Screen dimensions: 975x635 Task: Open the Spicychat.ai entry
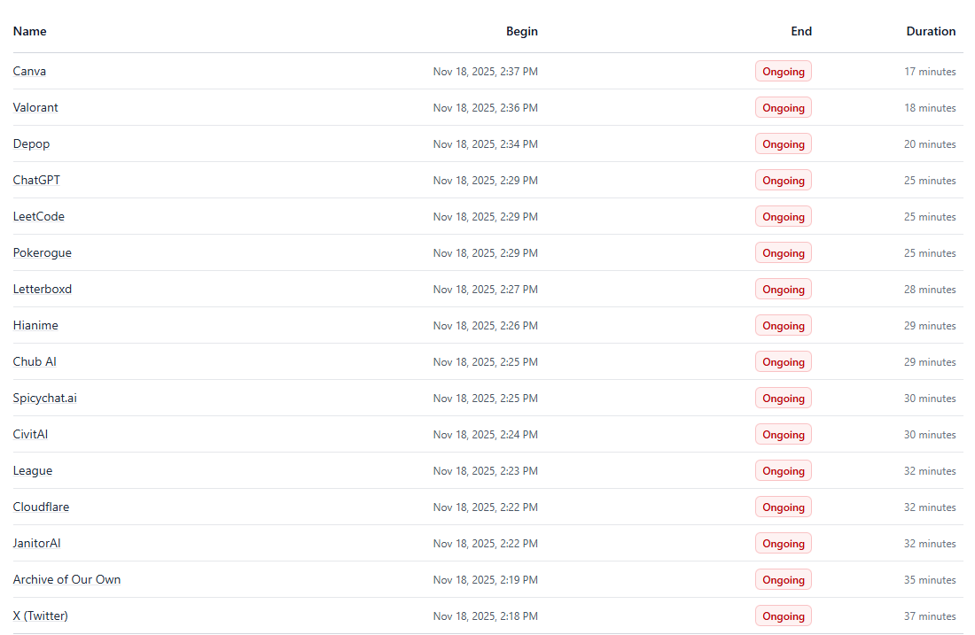coord(45,399)
